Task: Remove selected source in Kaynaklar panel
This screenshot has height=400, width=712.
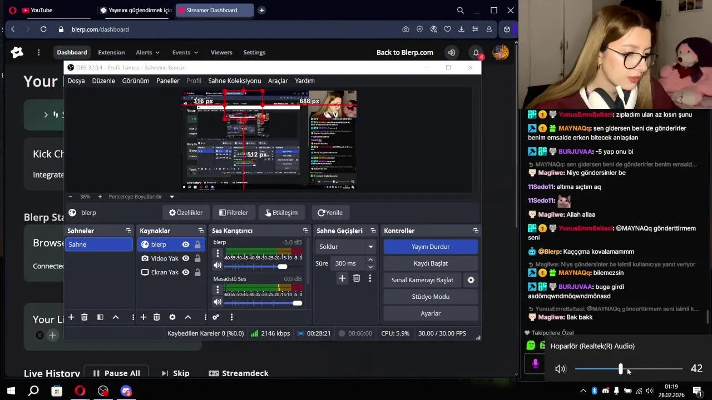Action: point(157,317)
